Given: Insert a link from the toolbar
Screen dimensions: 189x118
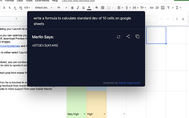Looking at the screenshot, I should [152, 8].
